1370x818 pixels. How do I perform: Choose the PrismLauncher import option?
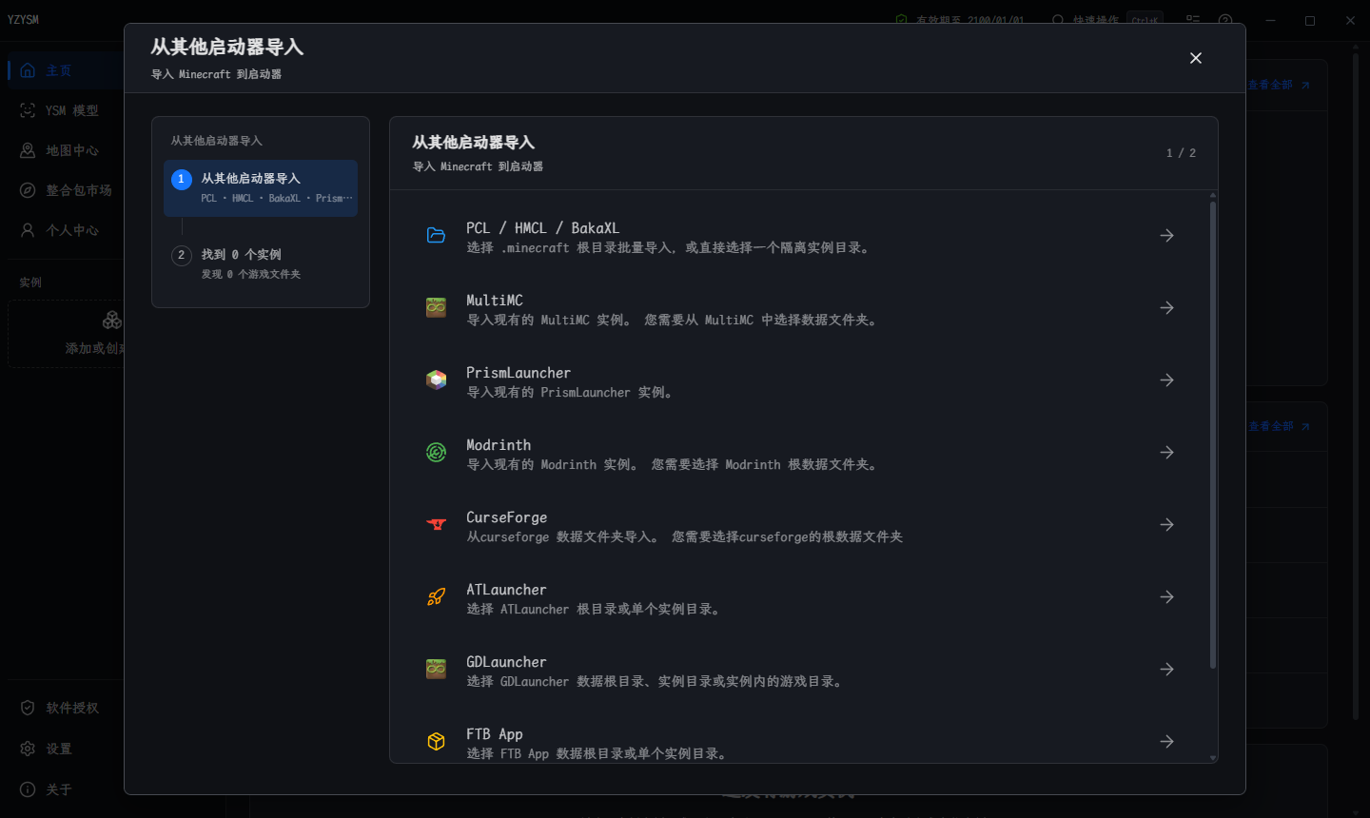(800, 380)
